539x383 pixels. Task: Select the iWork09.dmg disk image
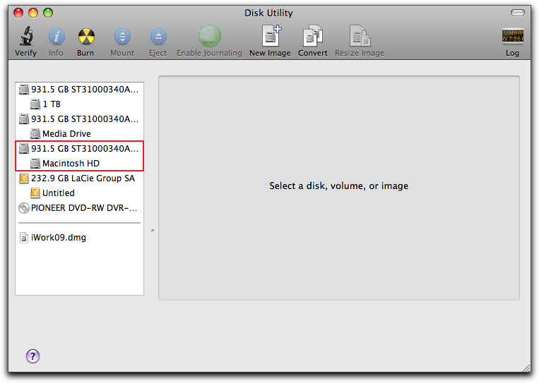pos(79,238)
